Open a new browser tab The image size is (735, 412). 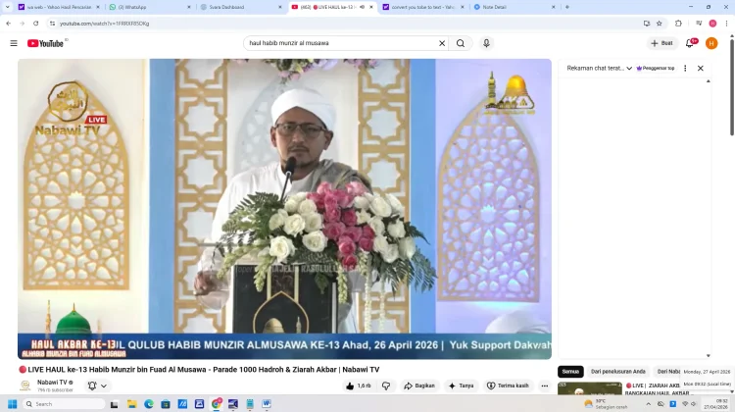[567, 7]
